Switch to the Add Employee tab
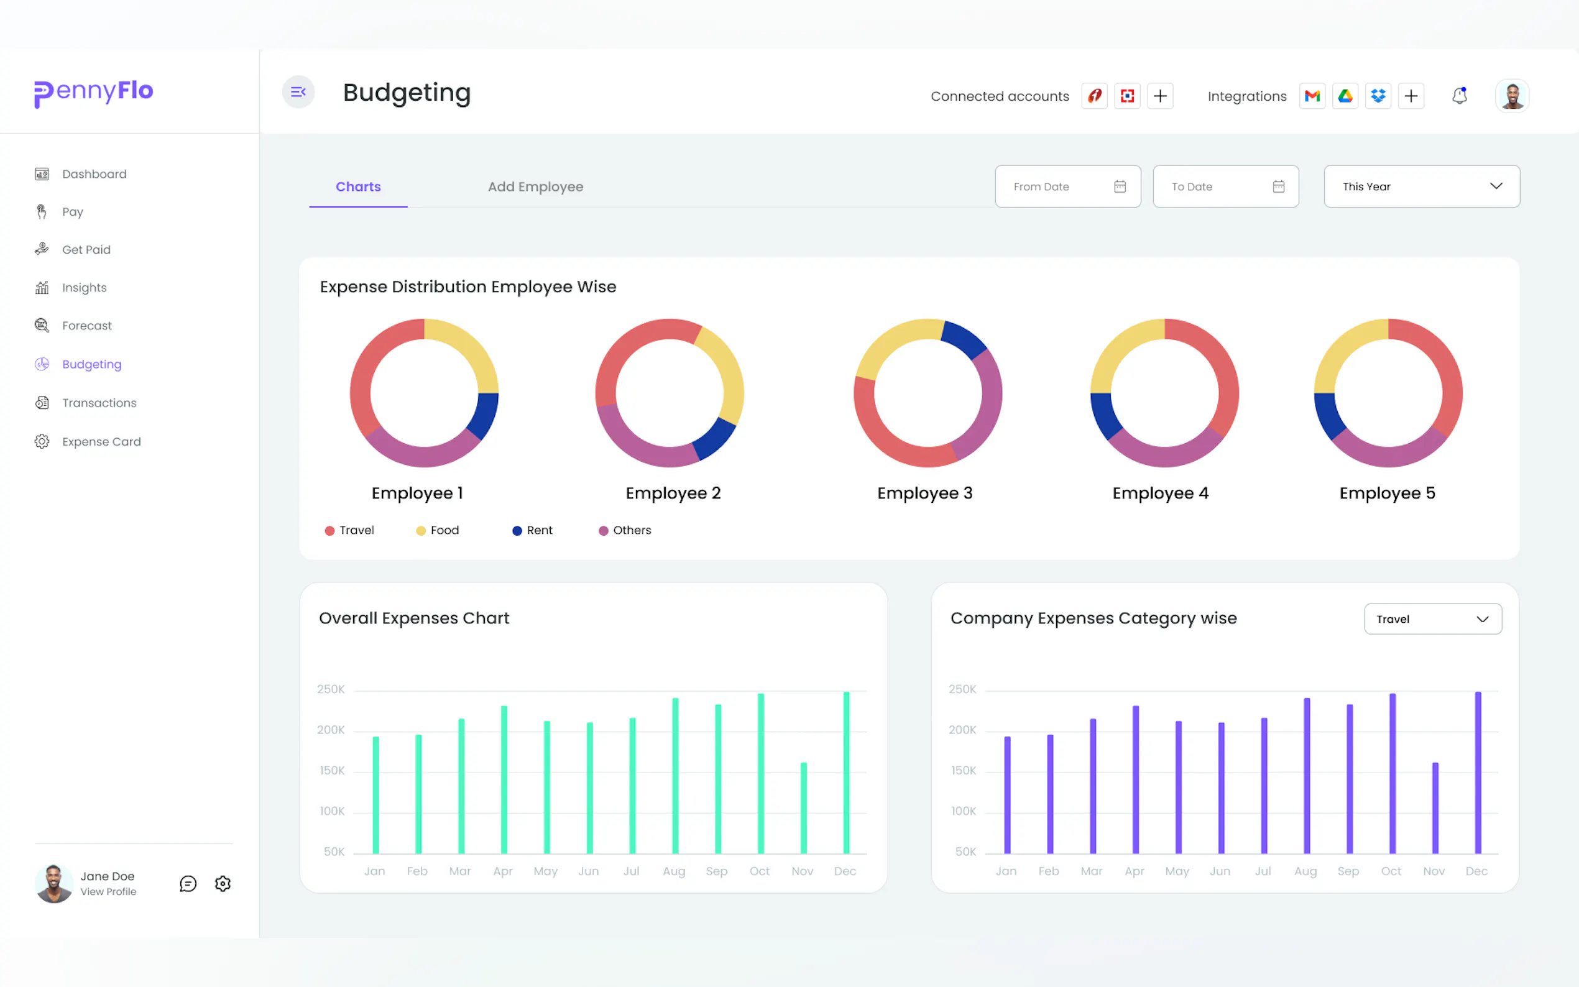The height and width of the screenshot is (987, 1579). point(535,186)
